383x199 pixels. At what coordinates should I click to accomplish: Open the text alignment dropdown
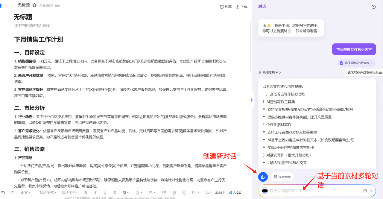click(x=152, y=193)
